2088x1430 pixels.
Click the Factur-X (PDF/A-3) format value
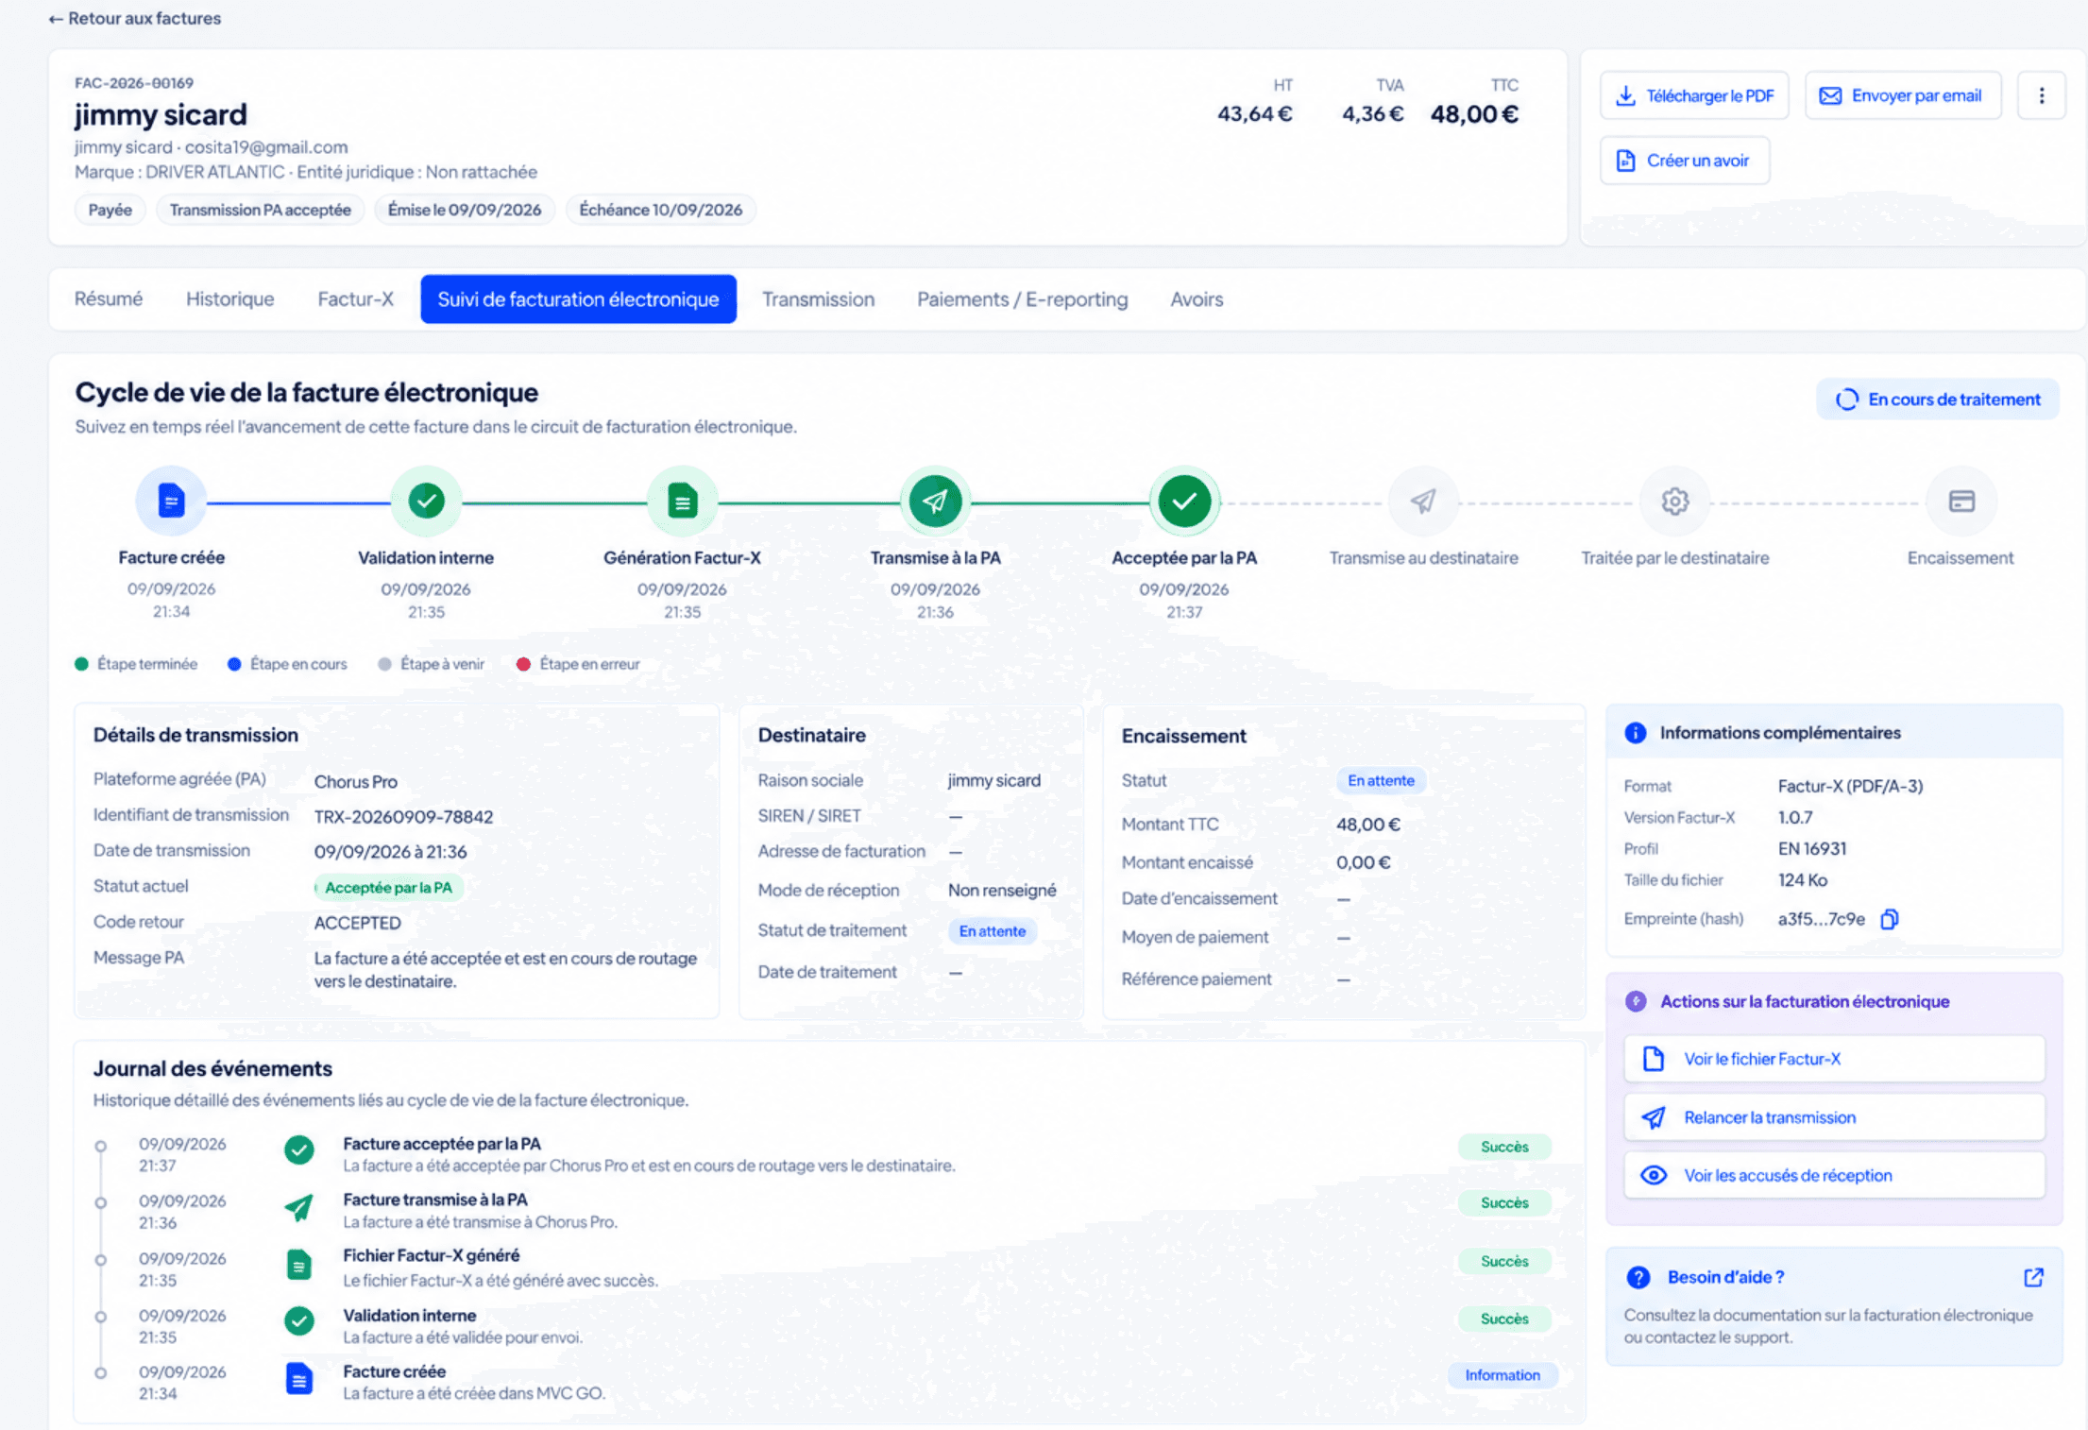(x=1850, y=786)
